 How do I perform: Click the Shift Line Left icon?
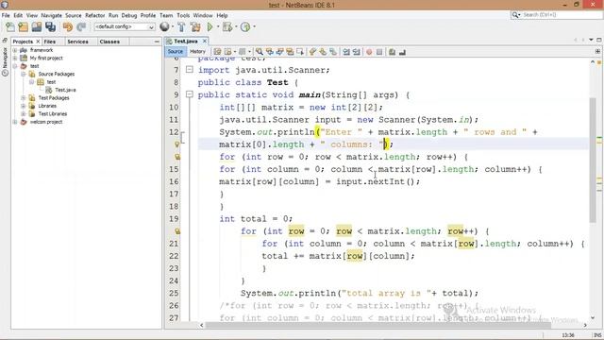point(346,52)
